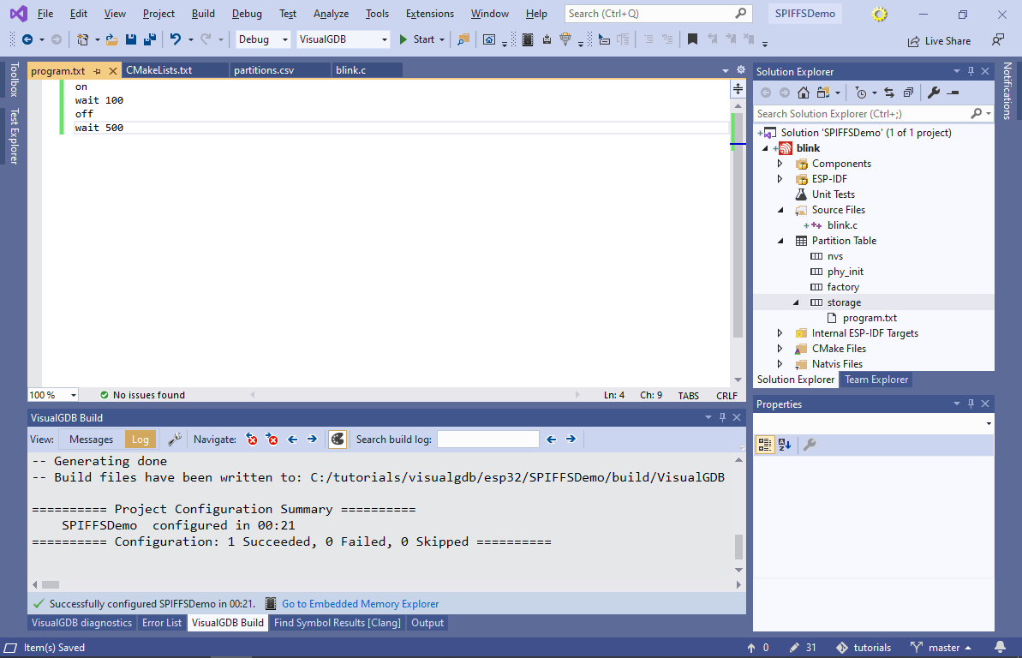Toggle the Log view button
The width and height of the screenshot is (1022, 658).
coord(140,440)
